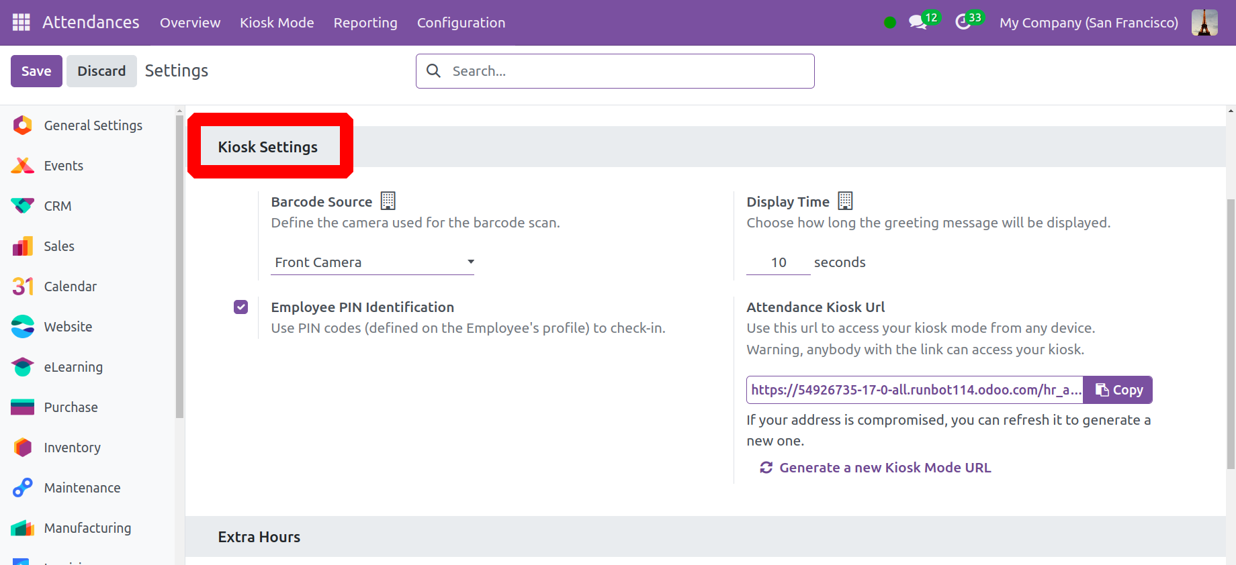Screen dimensions: 1236x565
Task: Discard the settings changes
Action: pos(101,71)
